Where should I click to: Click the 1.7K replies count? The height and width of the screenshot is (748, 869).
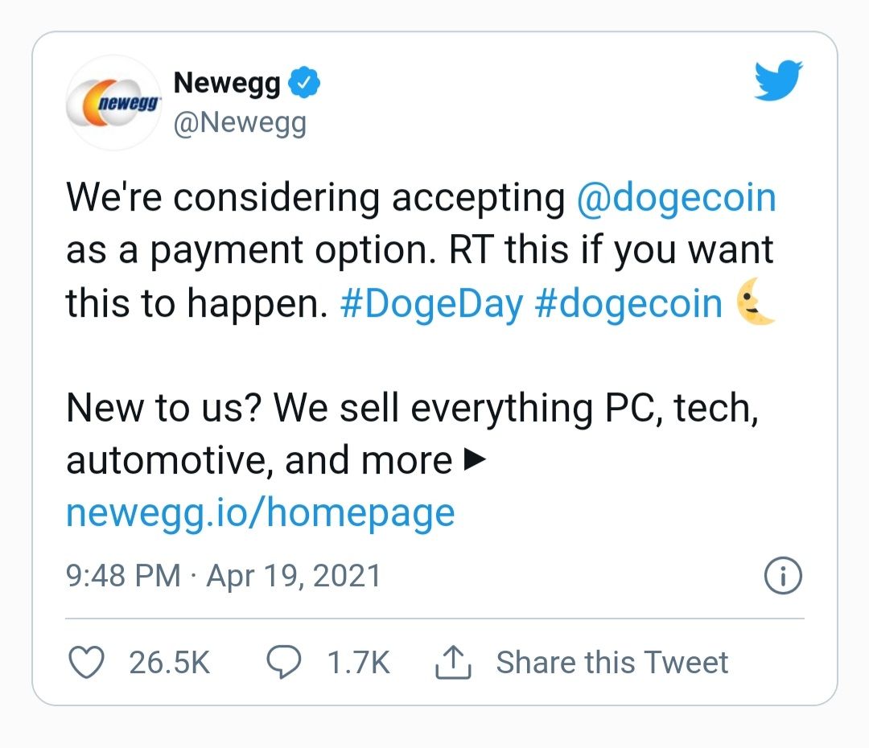[x=358, y=663]
